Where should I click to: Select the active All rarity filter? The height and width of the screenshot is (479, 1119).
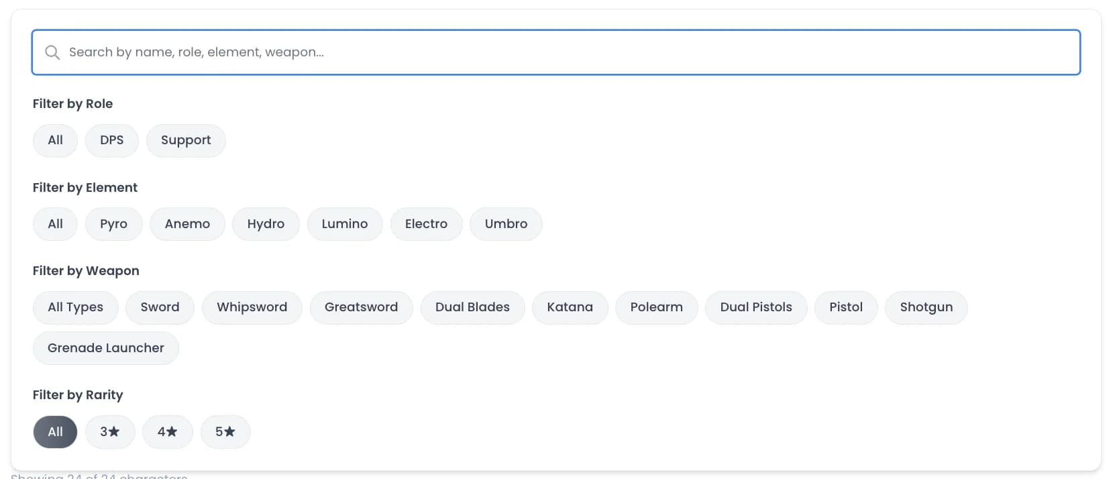pyautogui.click(x=55, y=432)
